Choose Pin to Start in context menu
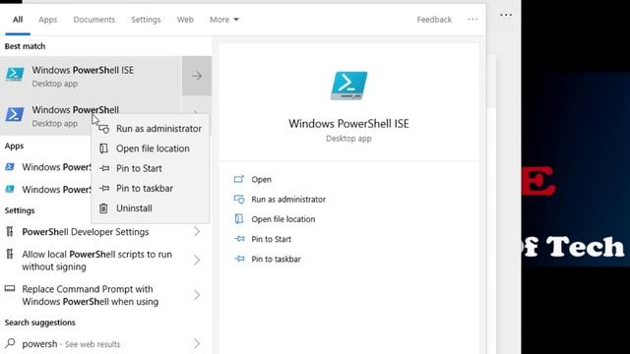This screenshot has width=630, height=354. click(x=150, y=168)
